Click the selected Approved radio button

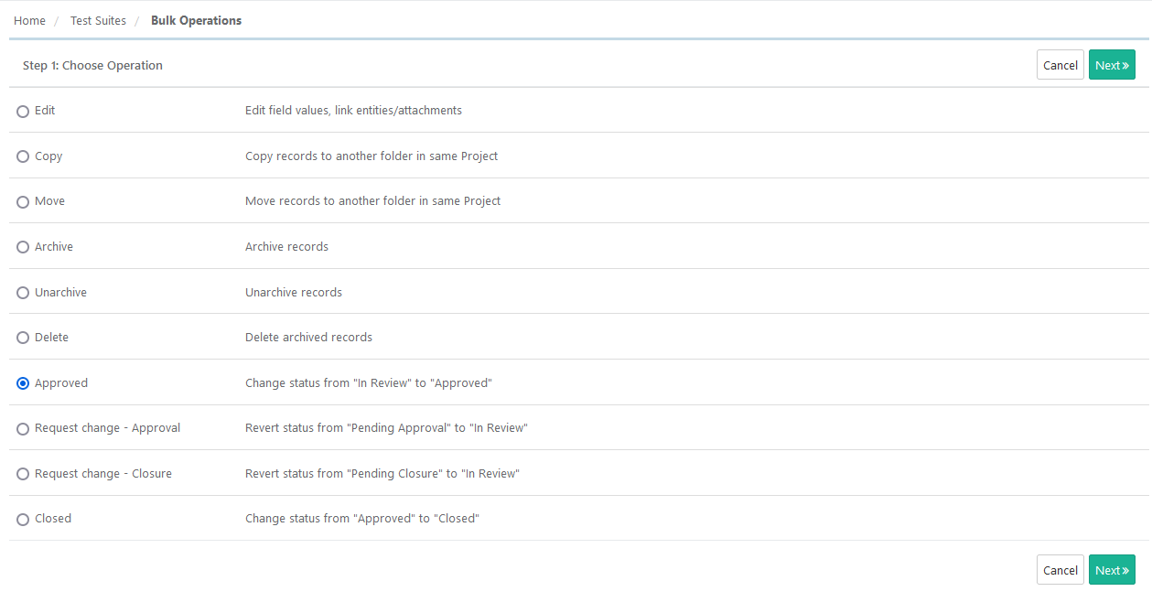click(x=23, y=383)
